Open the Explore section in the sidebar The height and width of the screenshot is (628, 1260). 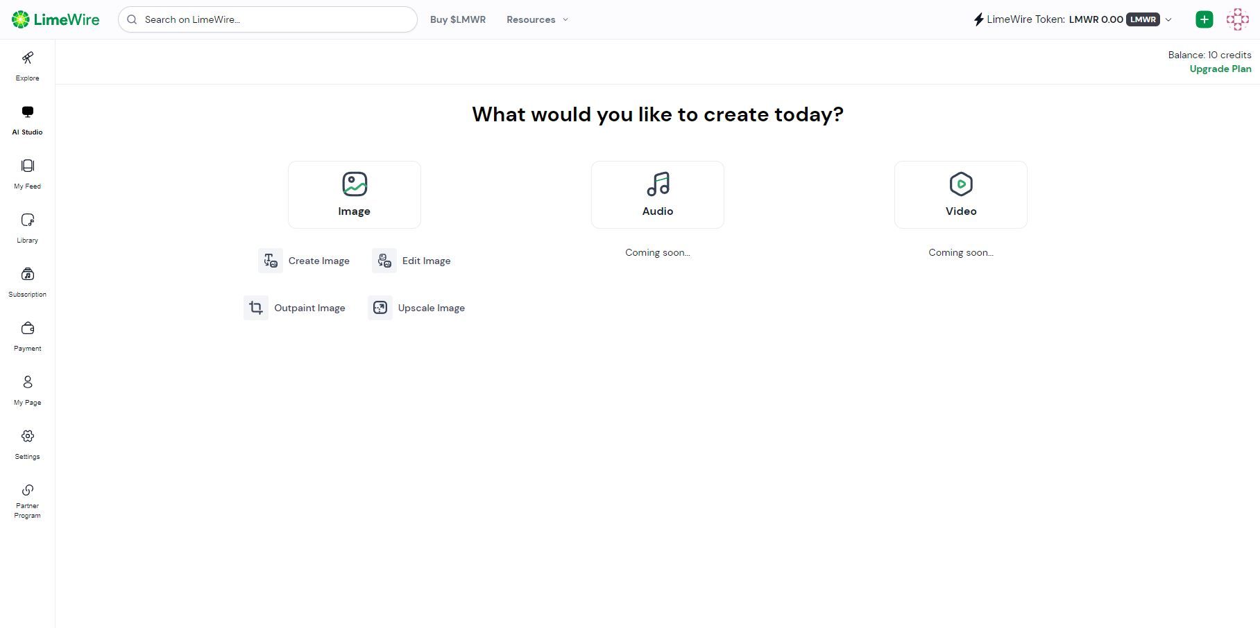[x=27, y=66]
